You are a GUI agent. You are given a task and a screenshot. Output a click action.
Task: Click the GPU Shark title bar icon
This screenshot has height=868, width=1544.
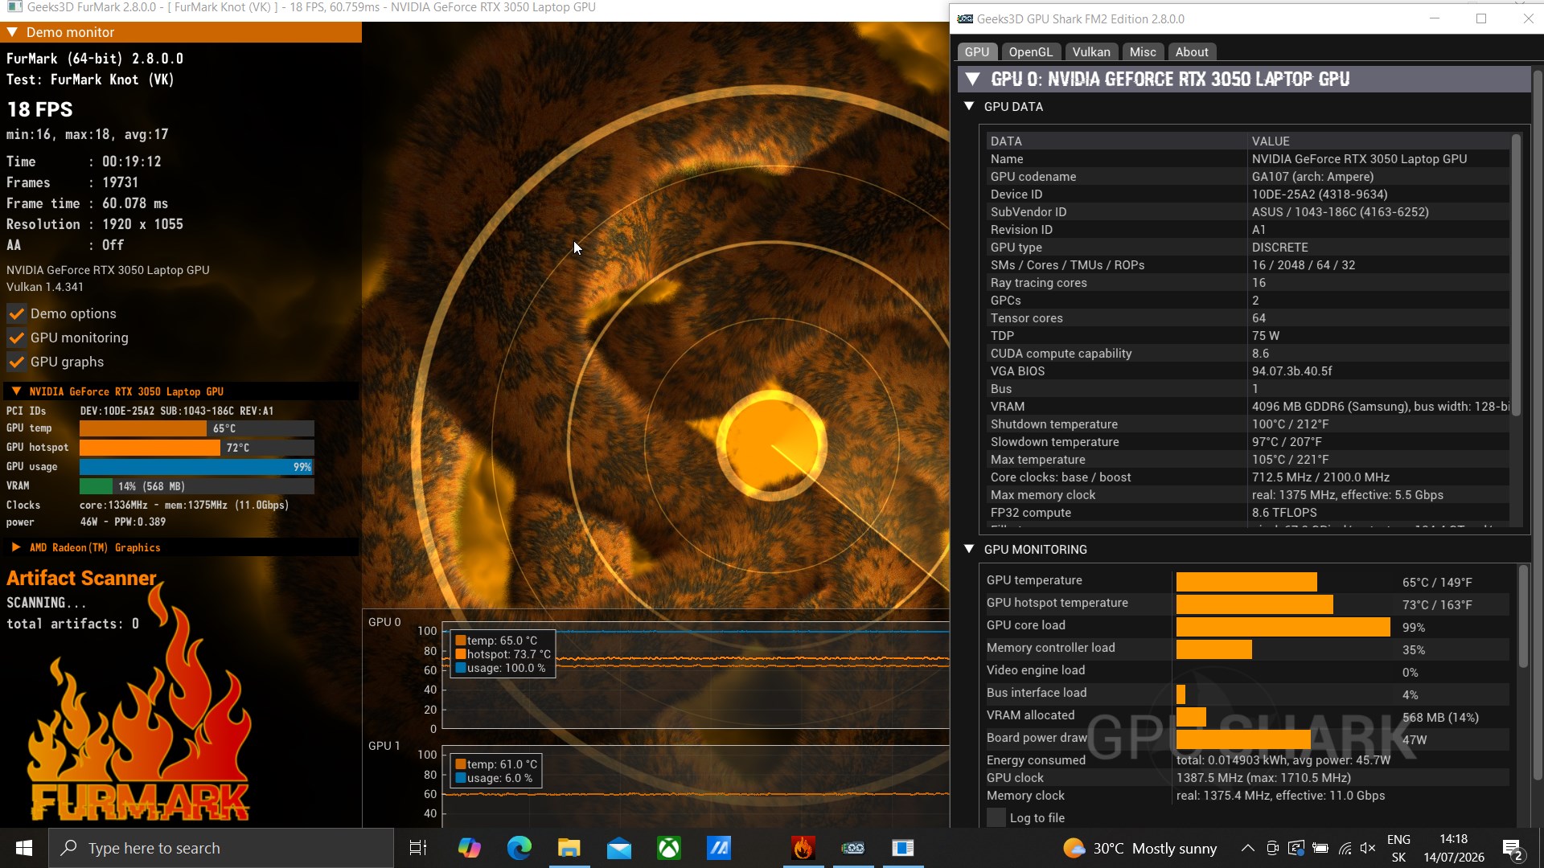point(965,18)
